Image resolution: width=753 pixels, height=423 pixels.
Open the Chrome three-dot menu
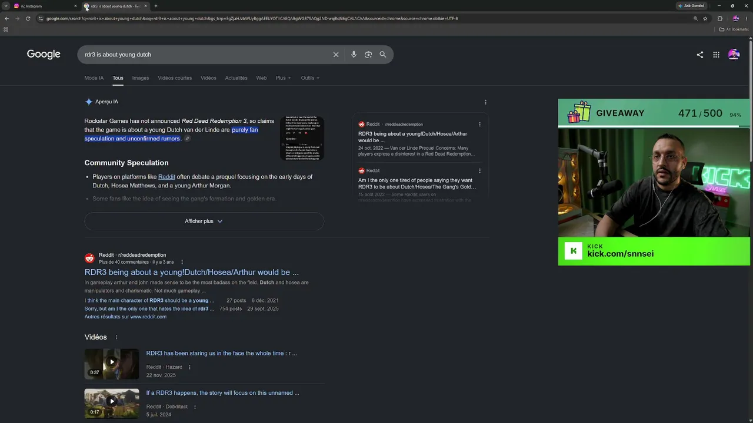747,18
